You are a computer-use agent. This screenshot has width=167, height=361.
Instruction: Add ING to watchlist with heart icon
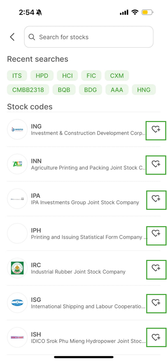click(156, 130)
